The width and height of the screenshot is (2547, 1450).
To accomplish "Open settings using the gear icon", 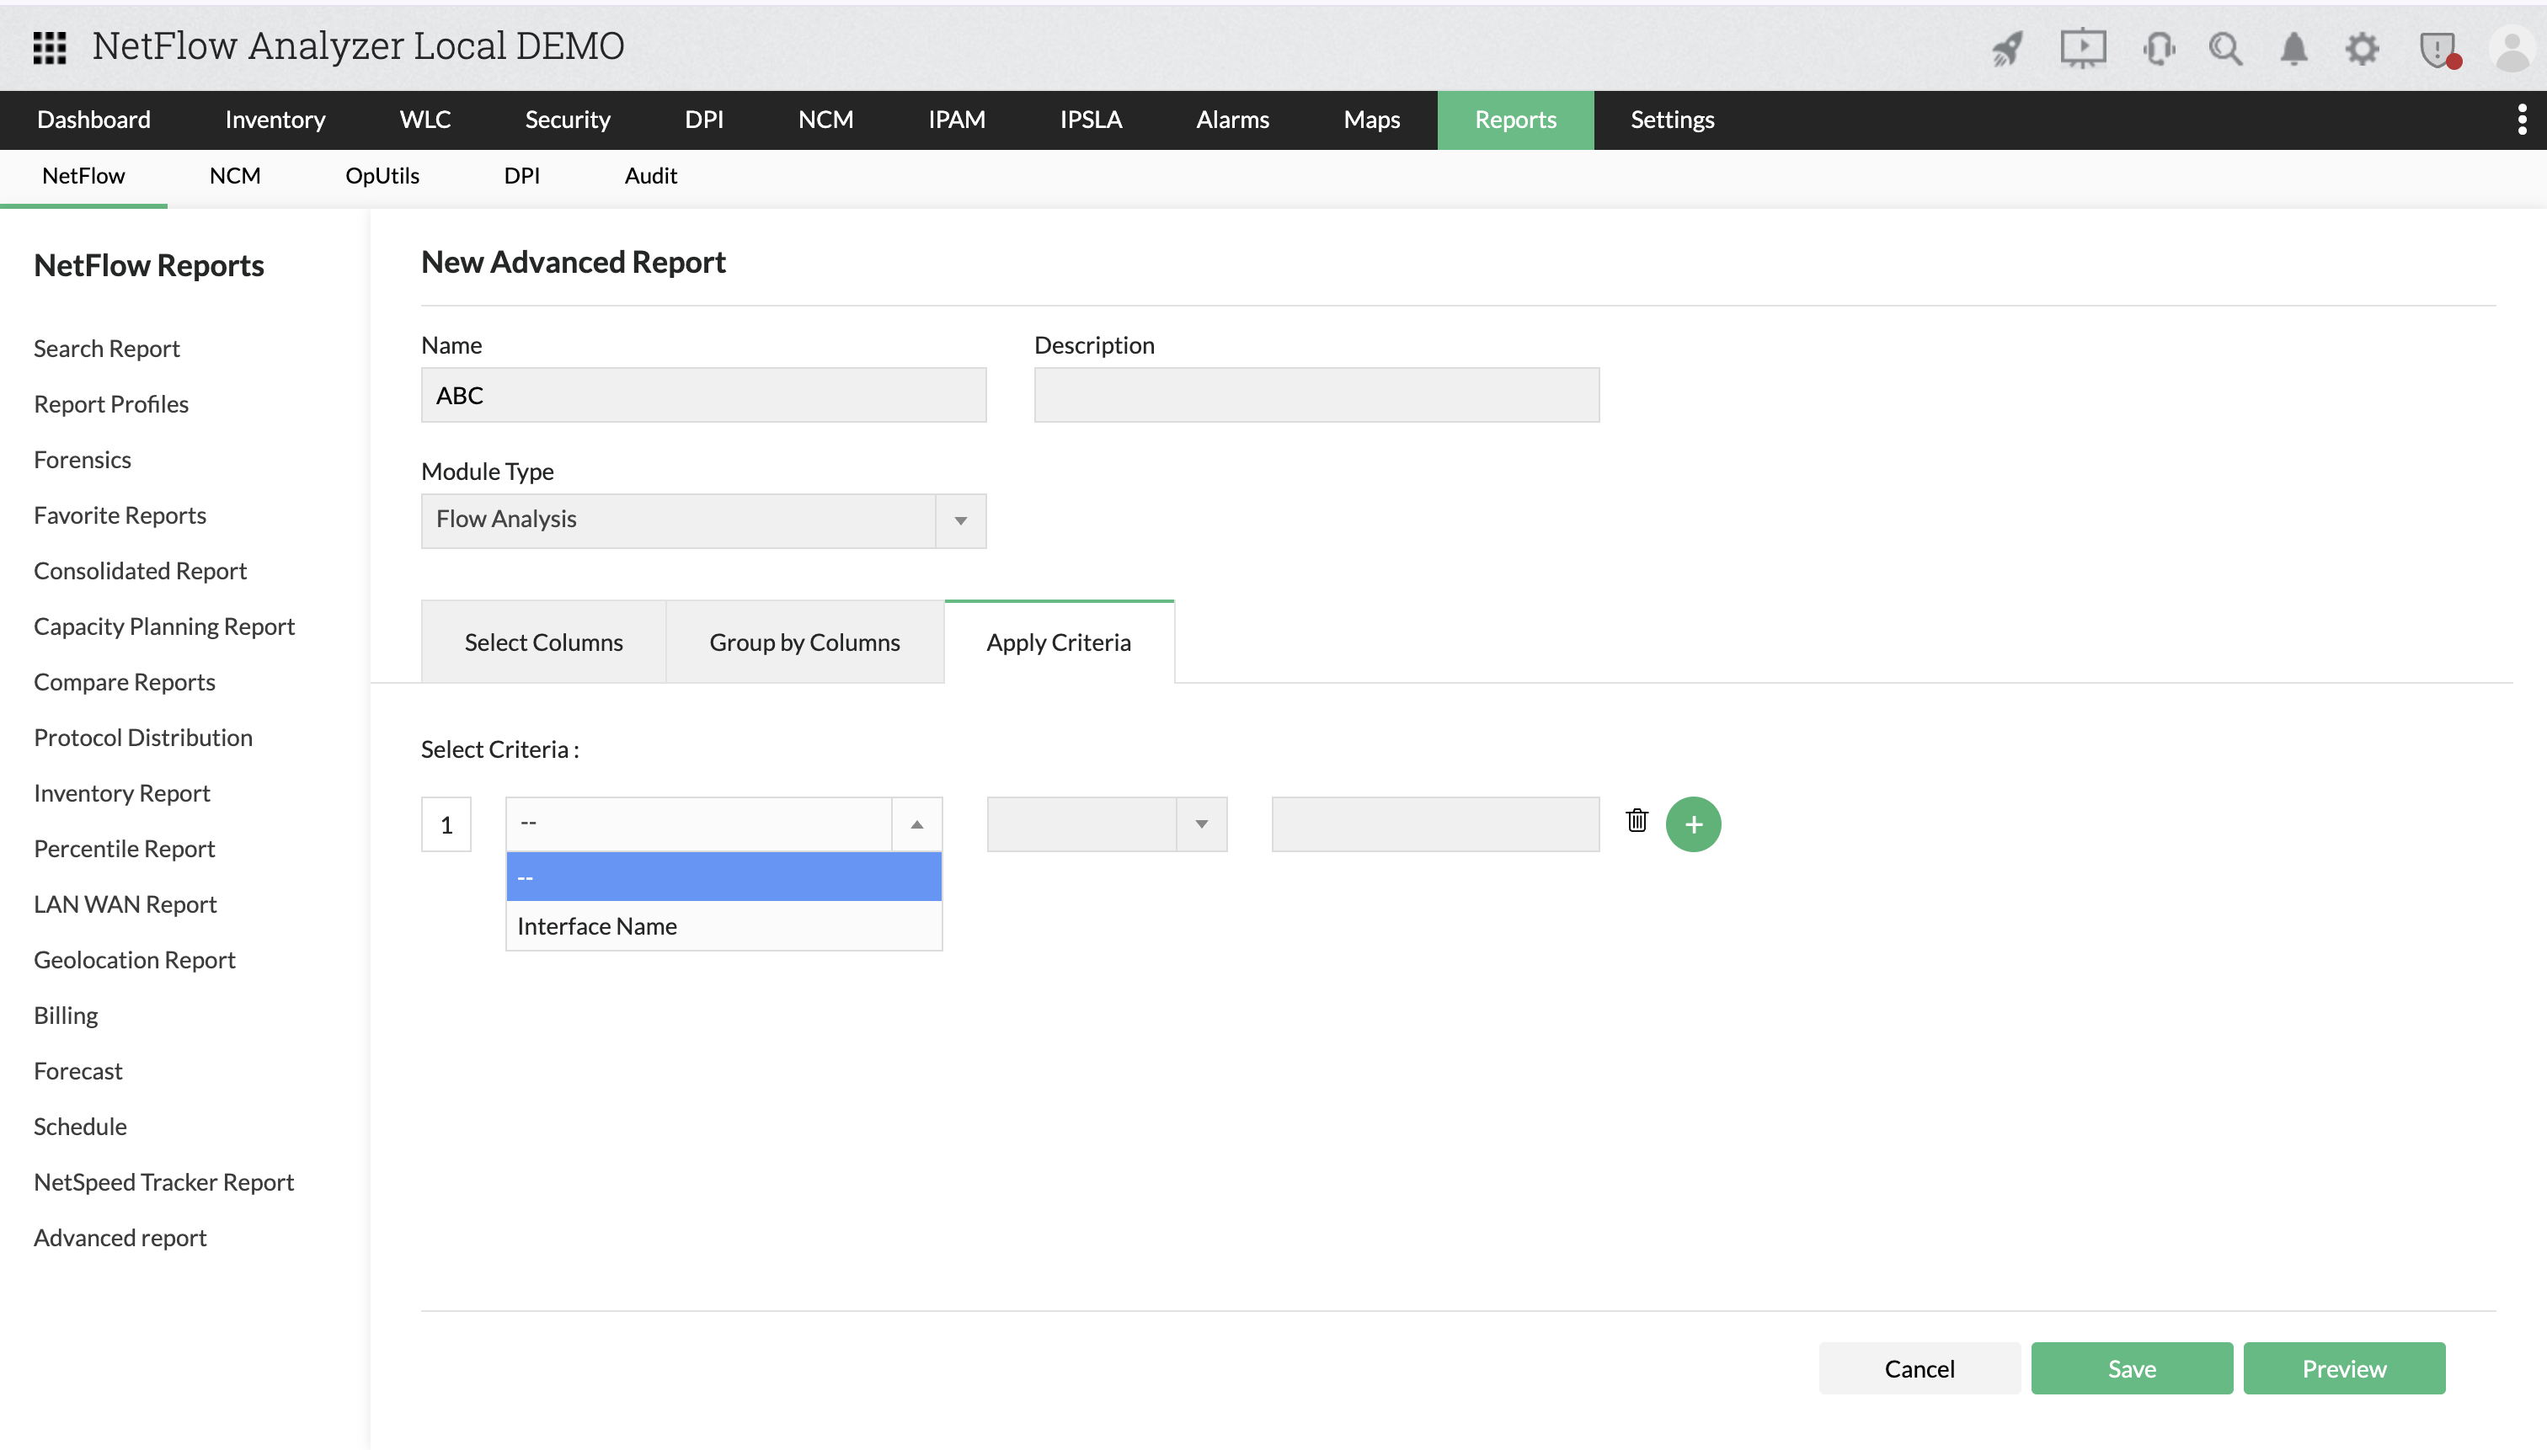I will [x=2363, y=47].
